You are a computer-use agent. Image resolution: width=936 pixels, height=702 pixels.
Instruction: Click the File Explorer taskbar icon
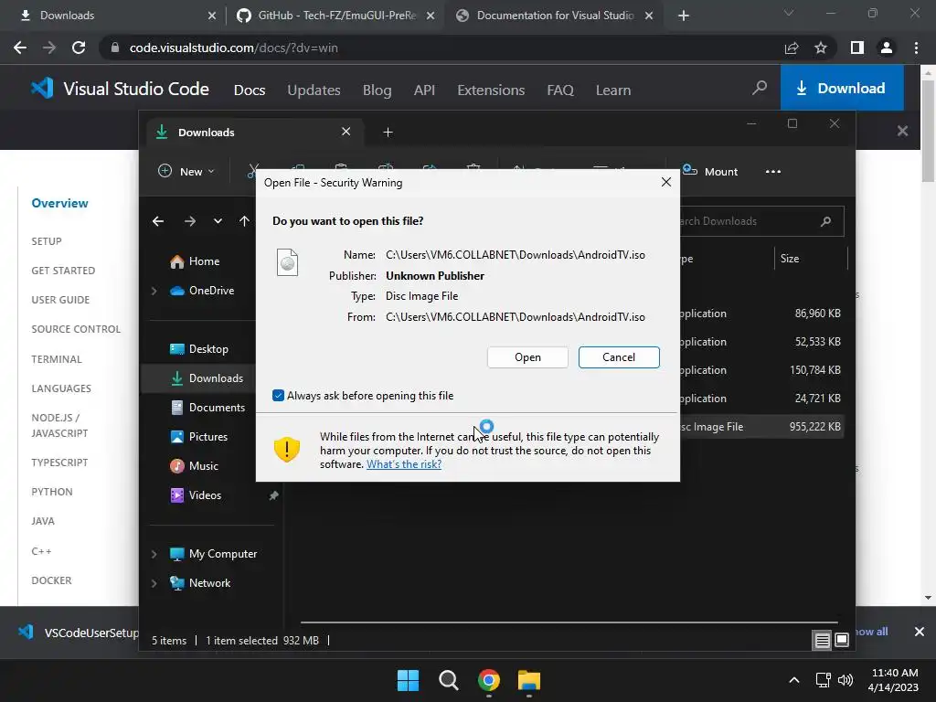[529, 680]
